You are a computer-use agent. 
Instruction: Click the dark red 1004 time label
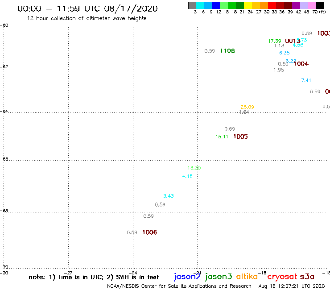301,64
